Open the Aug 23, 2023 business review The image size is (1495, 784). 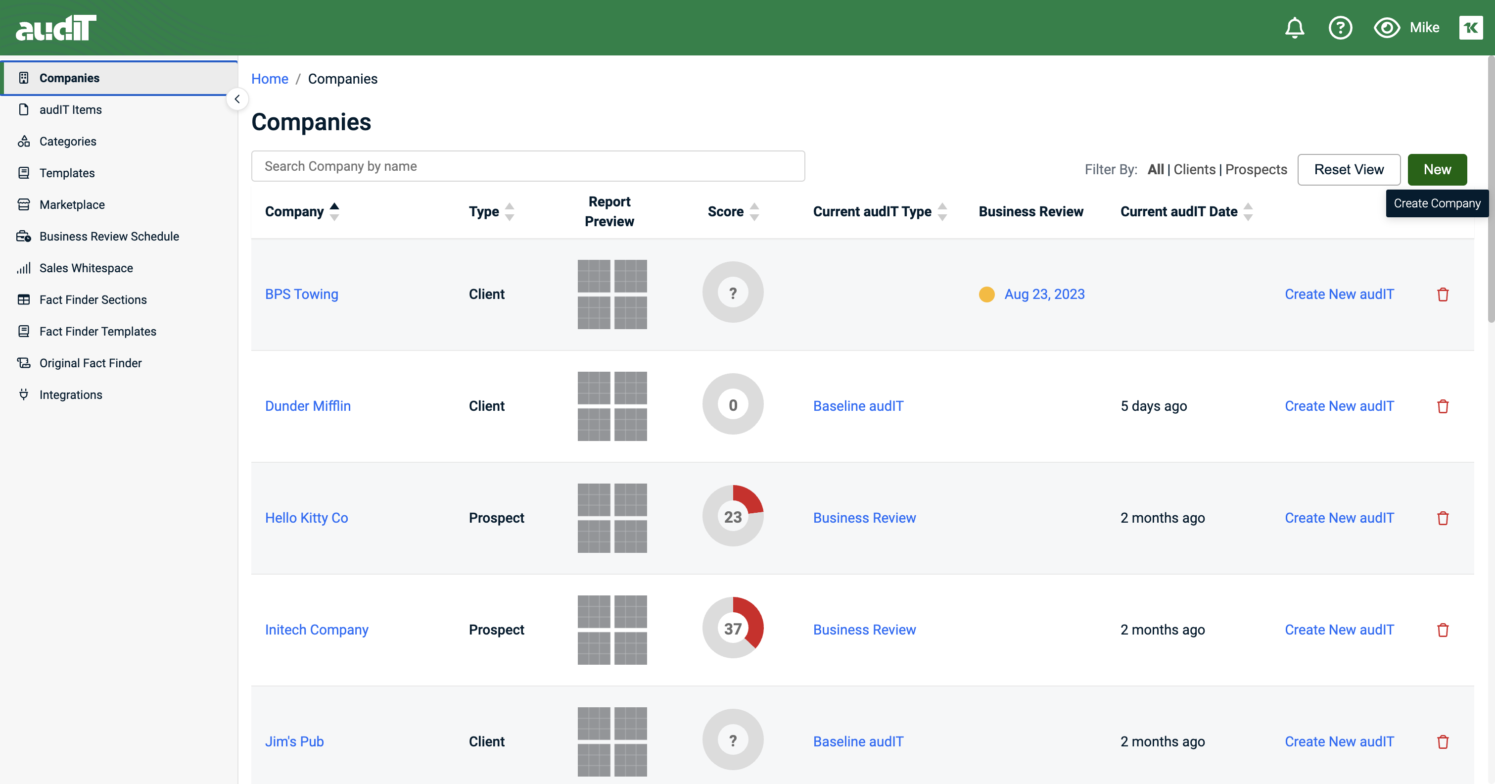pyautogui.click(x=1044, y=294)
